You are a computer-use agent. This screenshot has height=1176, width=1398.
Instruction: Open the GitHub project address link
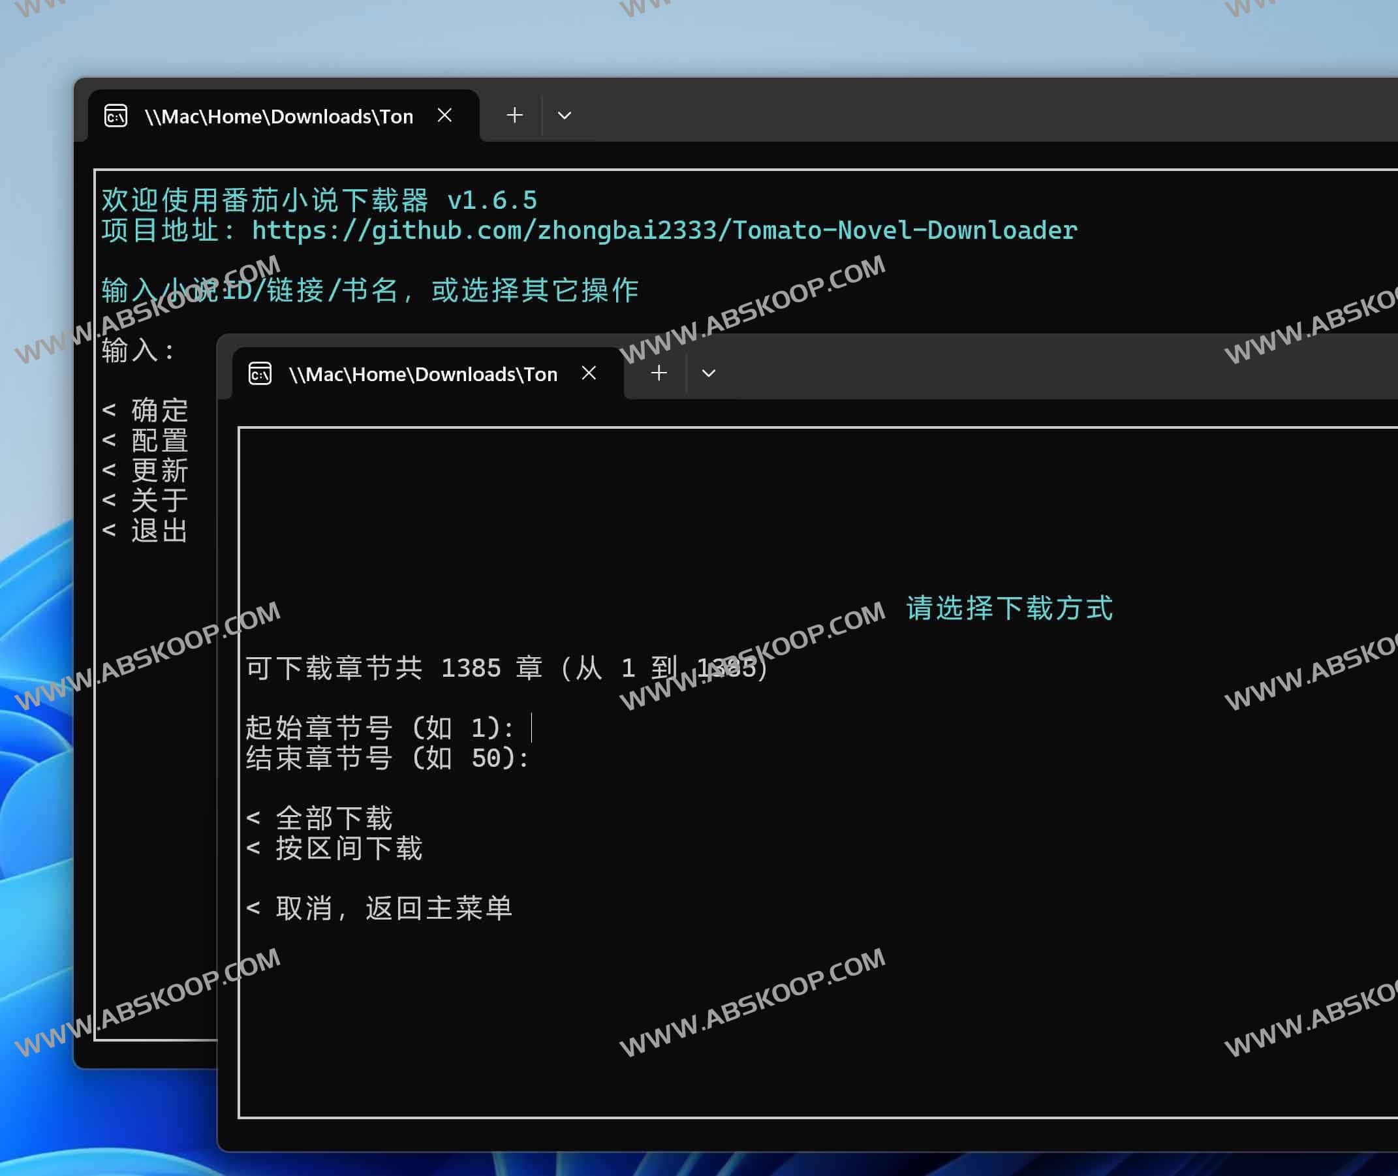(664, 230)
